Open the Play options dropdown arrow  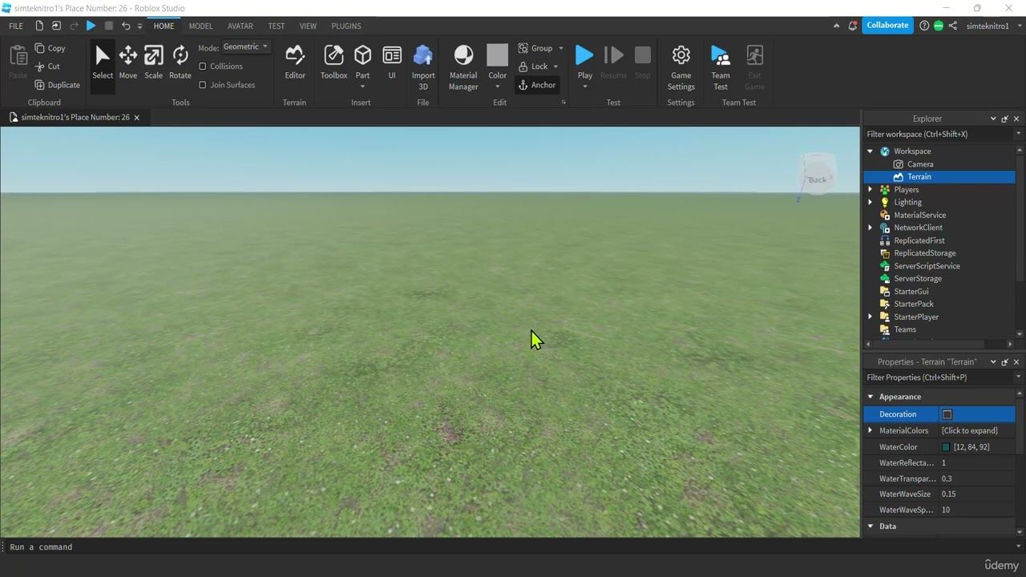click(x=585, y=87)
